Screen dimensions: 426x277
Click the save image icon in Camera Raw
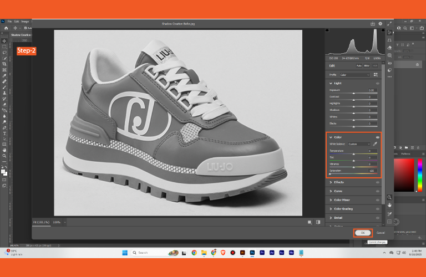click(x=373, y=24)
